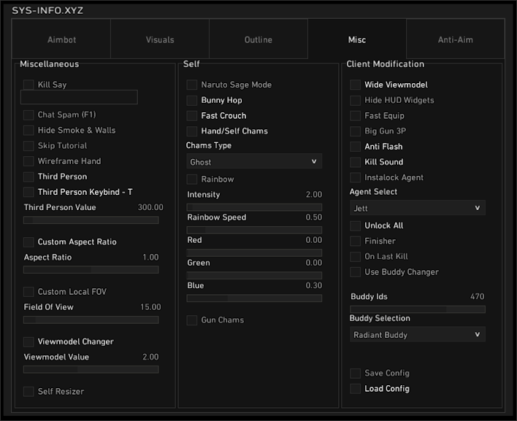Enable the Kill Sound option
This screenshot has height=421, width=517.
(356, 162)
